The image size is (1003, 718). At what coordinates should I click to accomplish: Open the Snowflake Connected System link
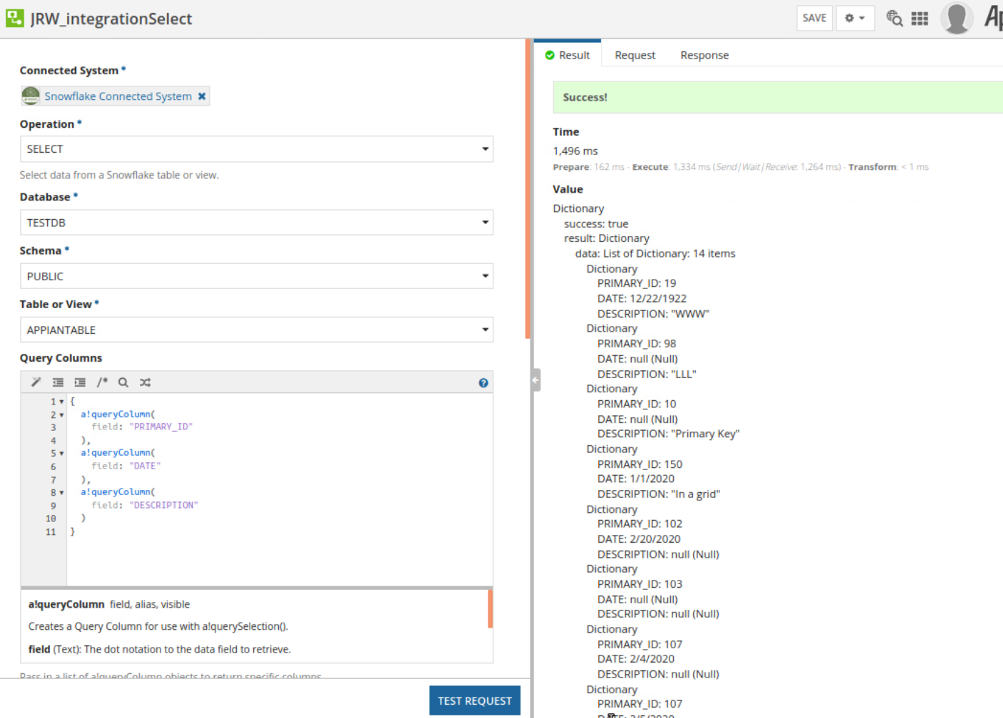[x=118, y=96]
